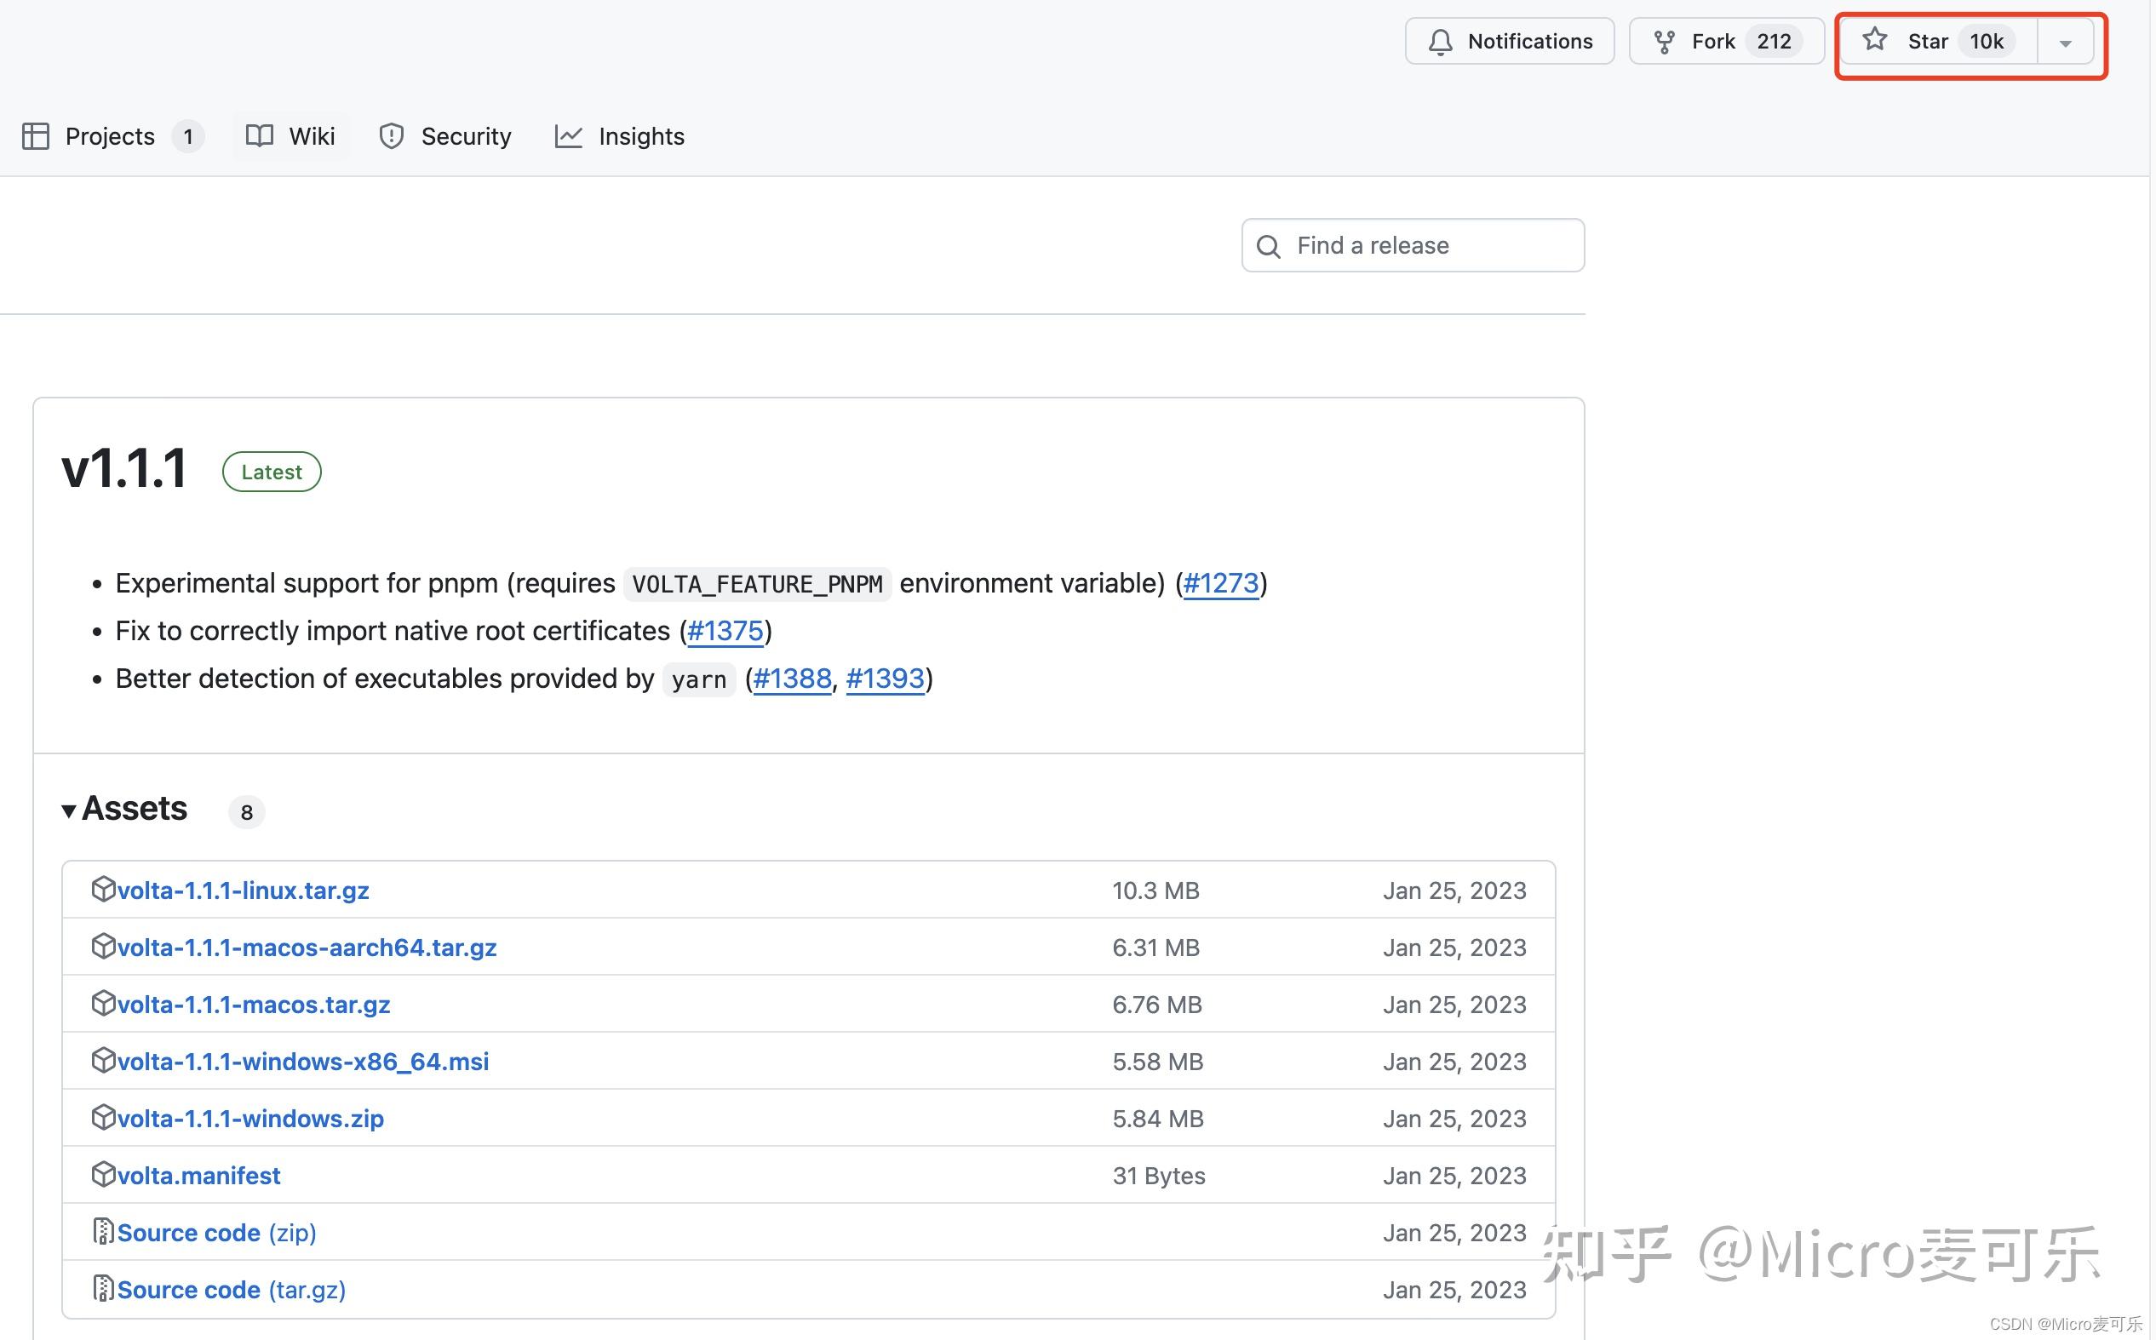Screen dimensions: 2156x1340
Task: Download volta-1.1.1-windows-x86_64.msi
Action: (x=302, y=1062)
